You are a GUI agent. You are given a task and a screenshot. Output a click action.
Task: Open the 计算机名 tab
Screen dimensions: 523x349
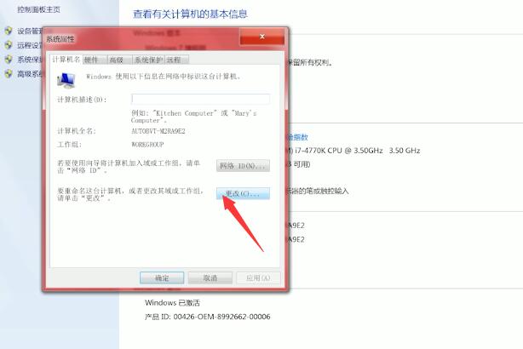[x=66, y=60]
